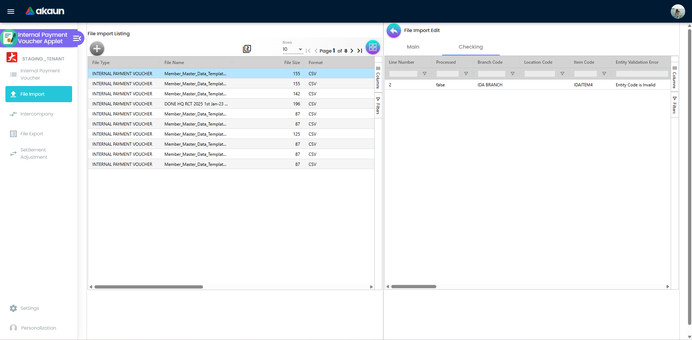The image size is (692, 340).
Task: Open the grid view layout icon
Action: point(373,47)
